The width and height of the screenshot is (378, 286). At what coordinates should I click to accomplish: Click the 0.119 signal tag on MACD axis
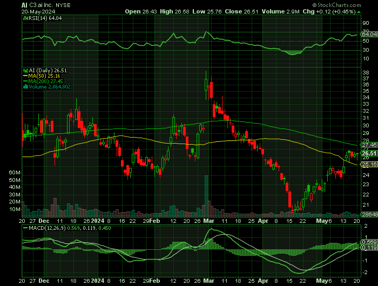(x=369, y=248)
